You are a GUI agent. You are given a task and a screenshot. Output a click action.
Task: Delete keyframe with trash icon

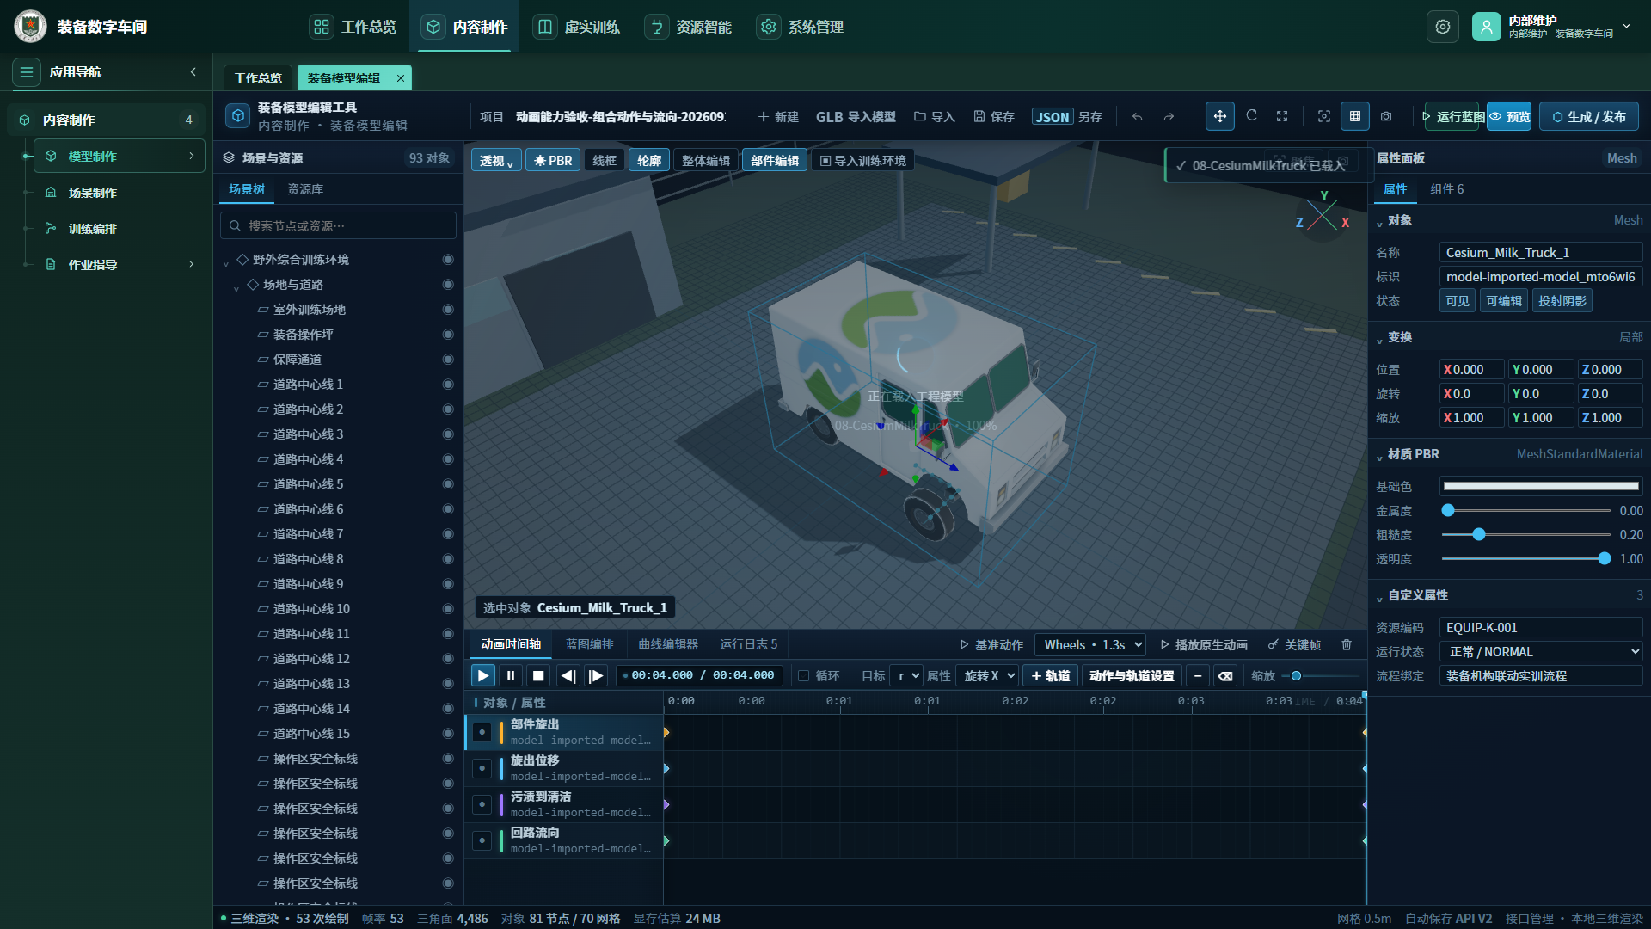click(x=1347, y=644)
